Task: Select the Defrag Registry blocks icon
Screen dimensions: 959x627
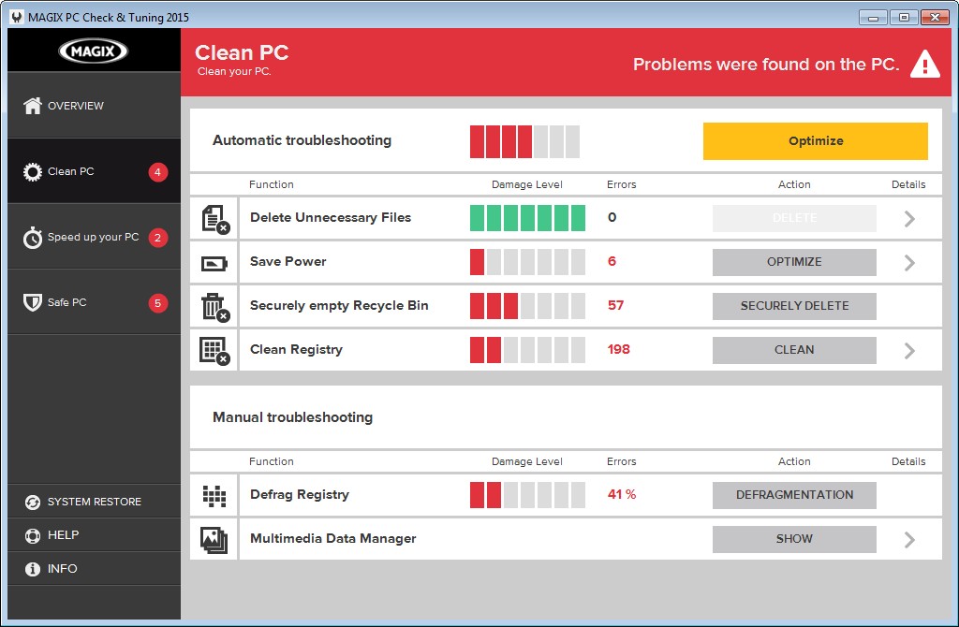Action: 214,495
